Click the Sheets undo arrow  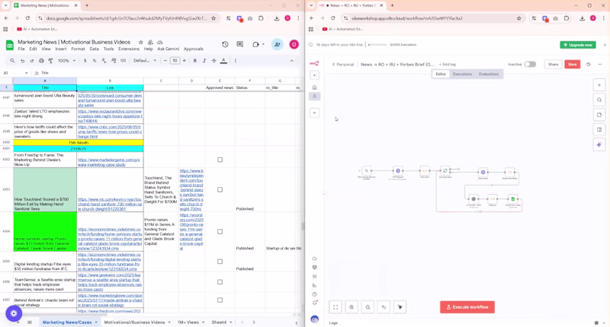23,61
